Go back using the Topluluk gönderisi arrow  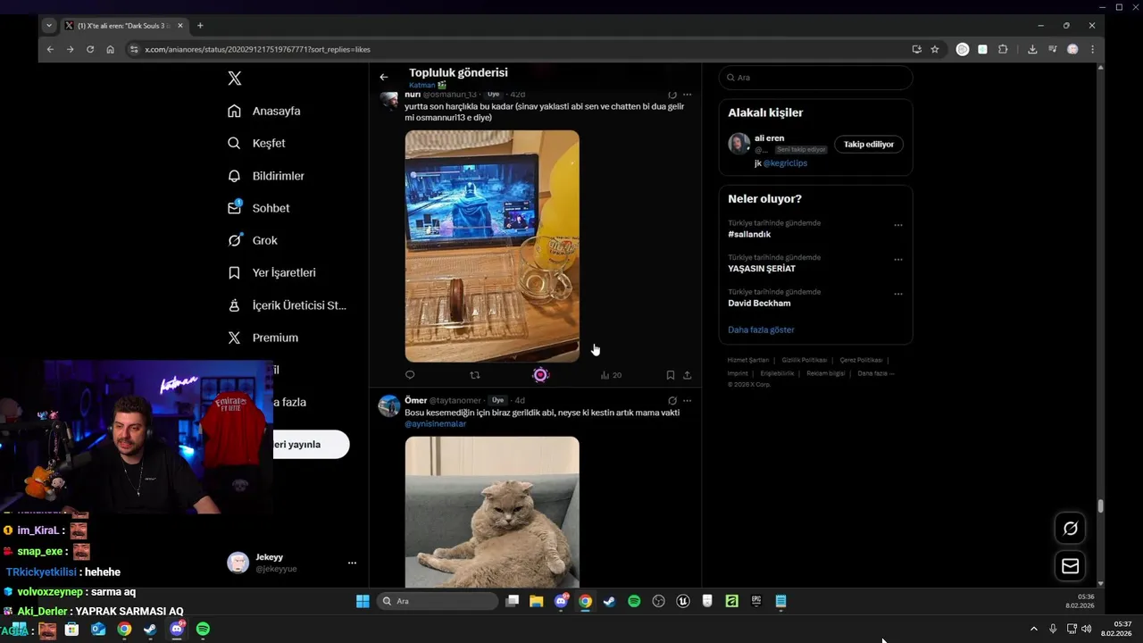click(x=384, y=77)
